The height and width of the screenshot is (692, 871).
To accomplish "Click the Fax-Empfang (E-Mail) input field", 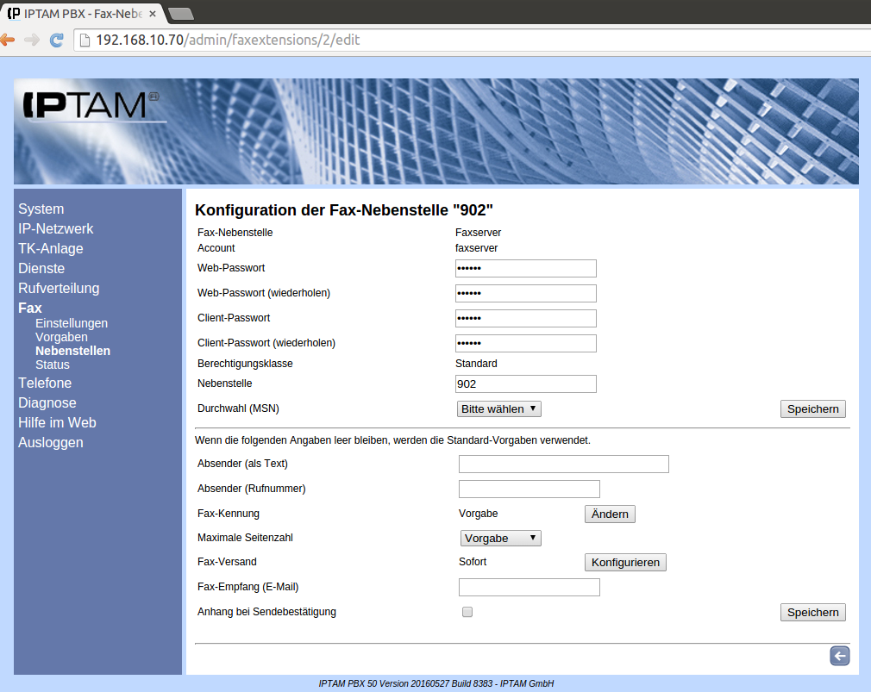I will [x=529, y=587].
